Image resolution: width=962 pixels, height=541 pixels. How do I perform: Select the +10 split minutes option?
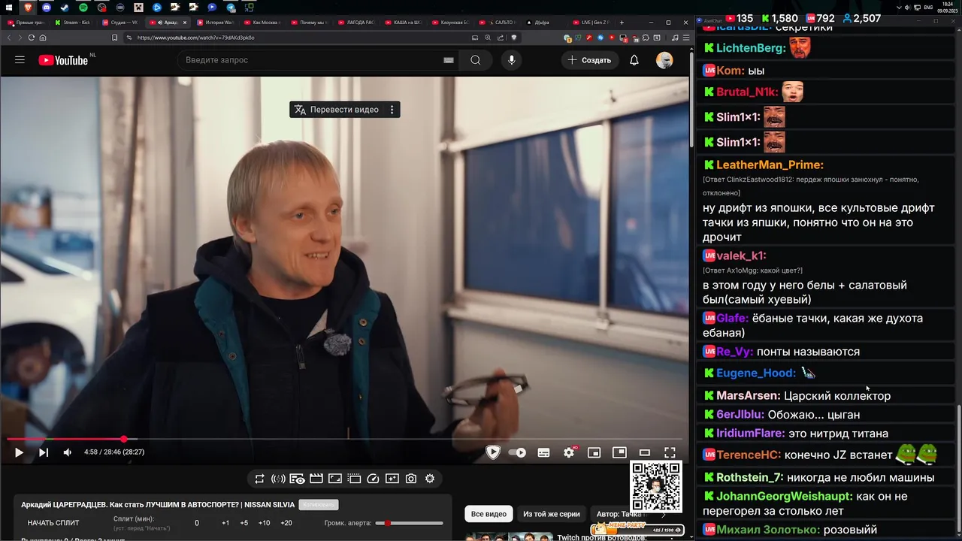(264, 523)
